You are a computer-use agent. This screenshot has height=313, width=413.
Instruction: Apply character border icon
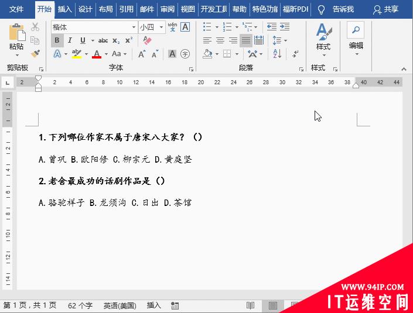(185, 27)
